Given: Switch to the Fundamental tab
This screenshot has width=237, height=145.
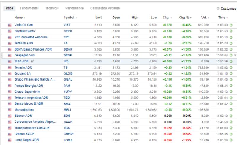Looking at the screenshot, I should click(29, 8).
